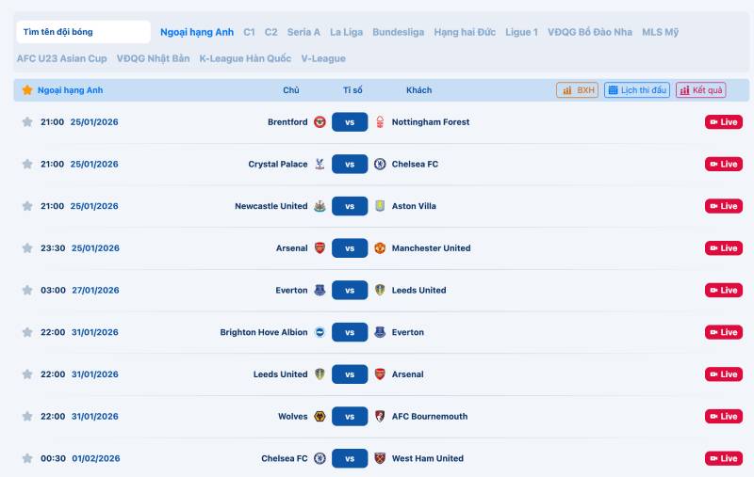Open the MLS Mỹ league tab

(x=661, y=32)
